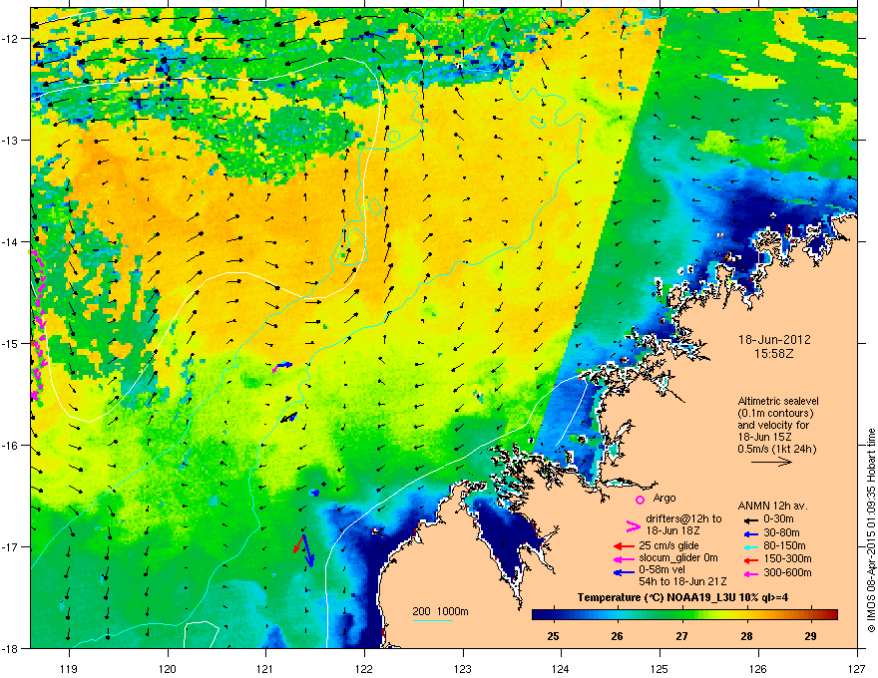Click the red glider arrow near 121.4E 17S

[298, 544]
